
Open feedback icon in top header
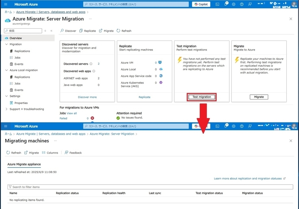pyautogui.click(x=250, y=4)
